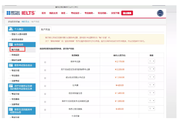Click the 个人信息 sidebar header
Viewport: 179px width, 124px height.
coord(22,29)
